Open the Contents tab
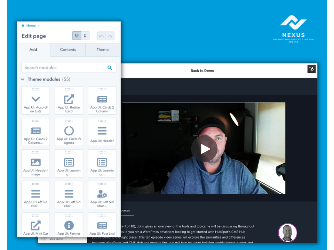 pos(68,50)
